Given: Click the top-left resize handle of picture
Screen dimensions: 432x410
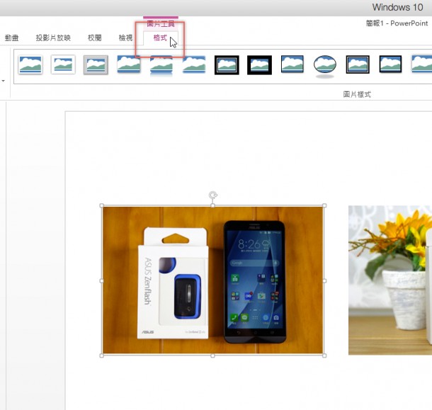Looking at the screenshot, I should point(102,205).
